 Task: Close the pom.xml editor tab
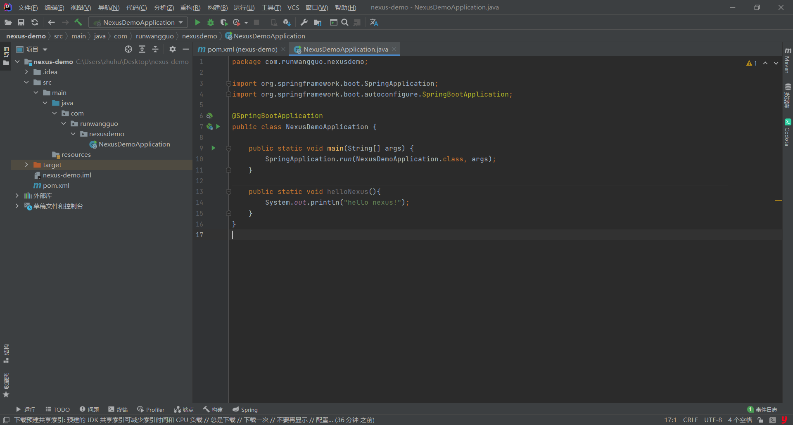click(x=283, y=49)
